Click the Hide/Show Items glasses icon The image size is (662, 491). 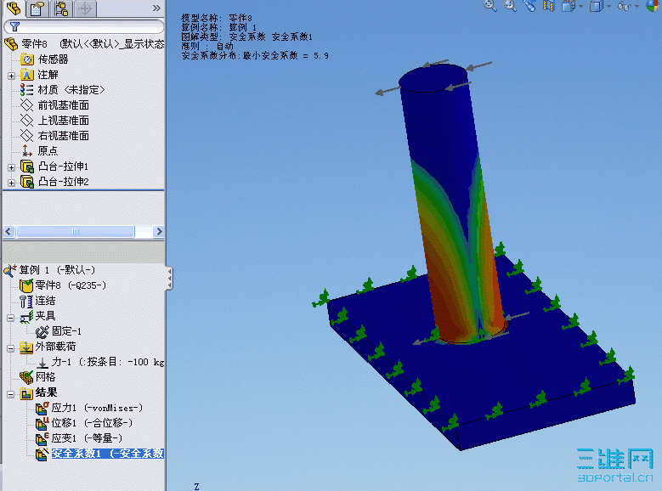[625, 5]
